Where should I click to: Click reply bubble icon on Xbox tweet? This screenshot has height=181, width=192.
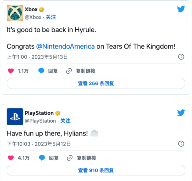coord(41,71)
